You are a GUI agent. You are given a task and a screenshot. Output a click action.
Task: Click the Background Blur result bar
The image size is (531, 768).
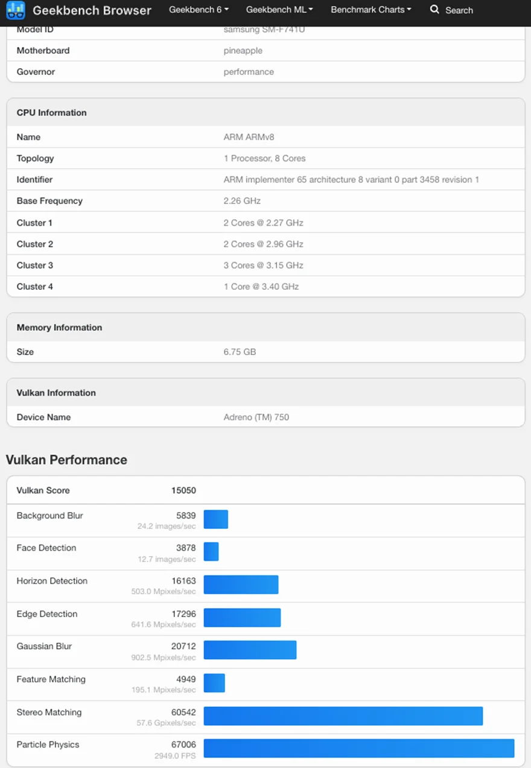pyautogui.click(x=216, y=519)
